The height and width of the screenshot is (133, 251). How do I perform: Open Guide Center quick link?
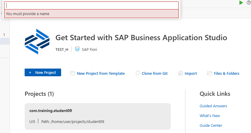[x=211, y=125]
